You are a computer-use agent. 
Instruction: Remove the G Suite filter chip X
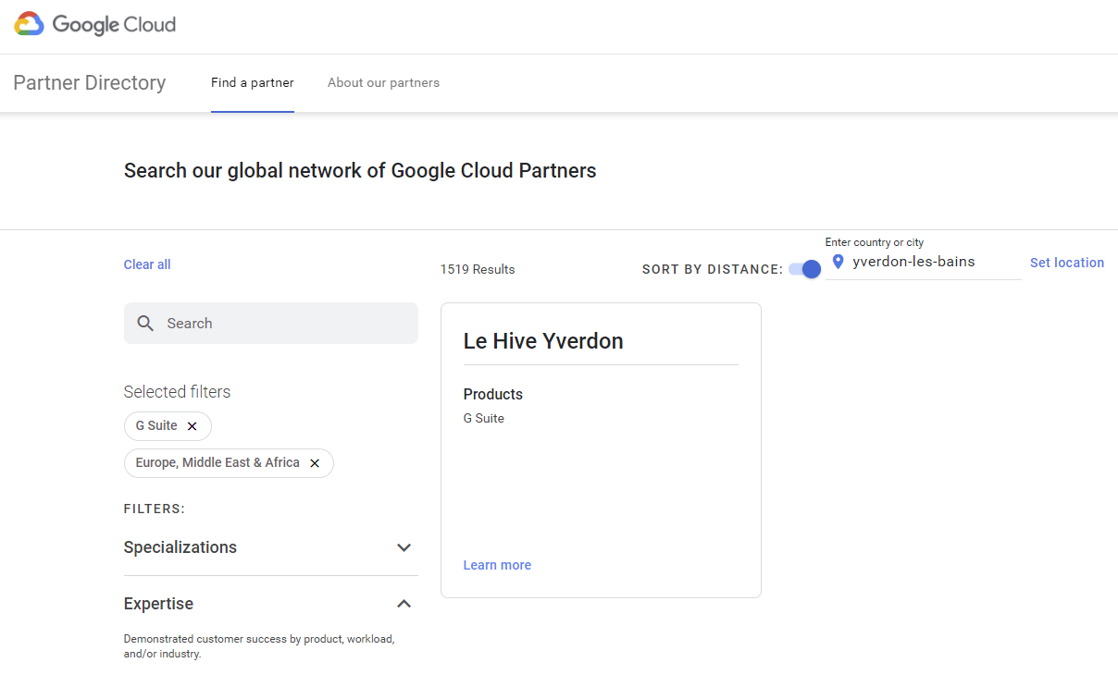(193, 426)
